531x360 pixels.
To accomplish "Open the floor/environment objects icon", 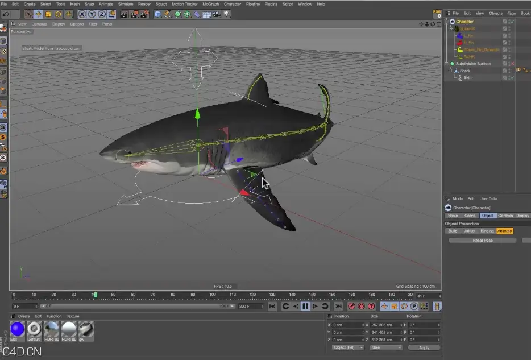I will pos(207,14).
